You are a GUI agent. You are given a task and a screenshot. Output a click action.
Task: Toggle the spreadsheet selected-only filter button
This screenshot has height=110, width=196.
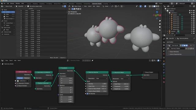pyautogui.click(x=63, y=6)
